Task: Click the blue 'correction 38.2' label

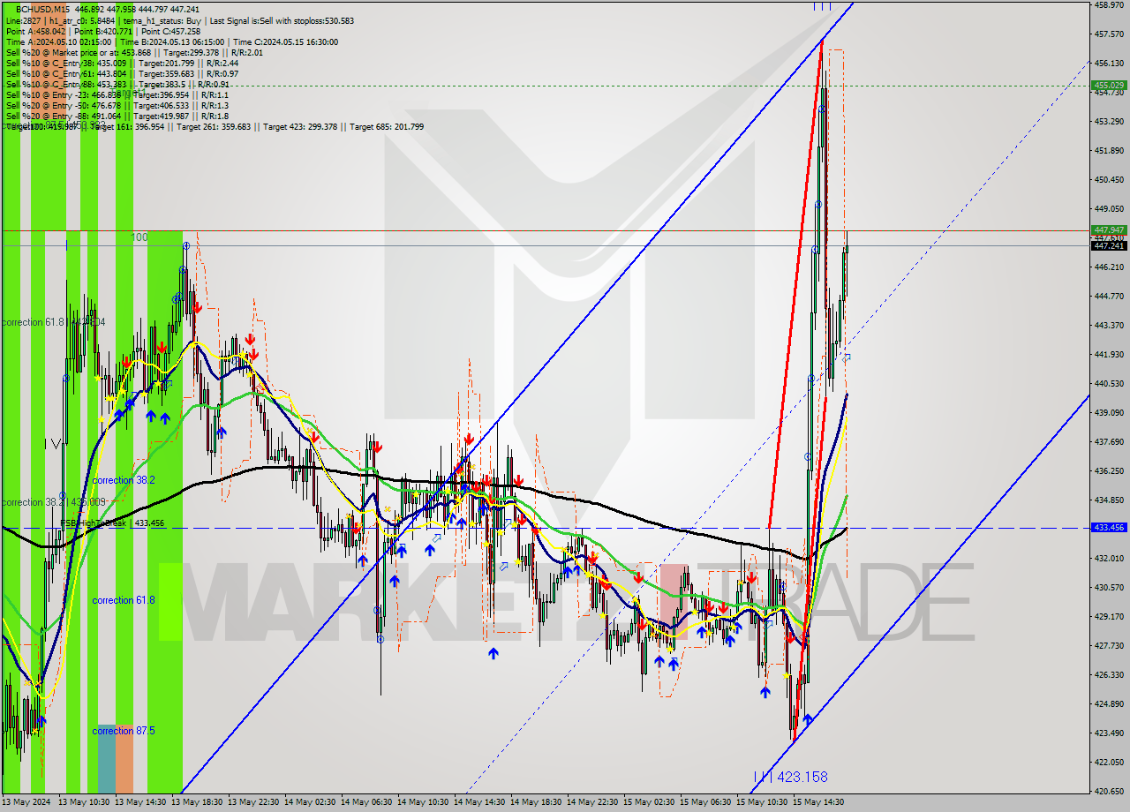Action: pyautogui.click(x=124, y=480)
